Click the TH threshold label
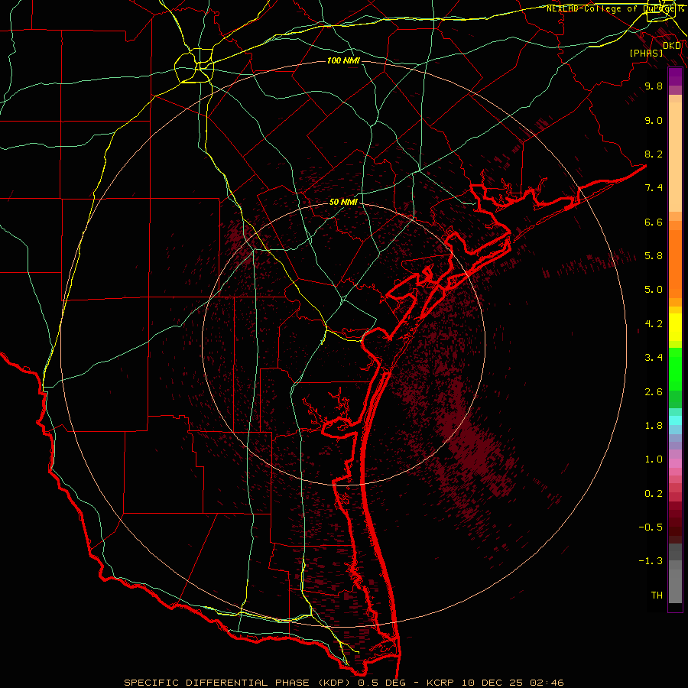688x688 pixels. (x=657, y=596)
